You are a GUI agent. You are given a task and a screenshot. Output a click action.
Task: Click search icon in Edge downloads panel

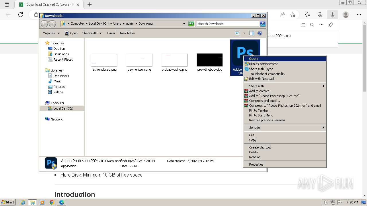pyautogui.click(x=312, y=25)
